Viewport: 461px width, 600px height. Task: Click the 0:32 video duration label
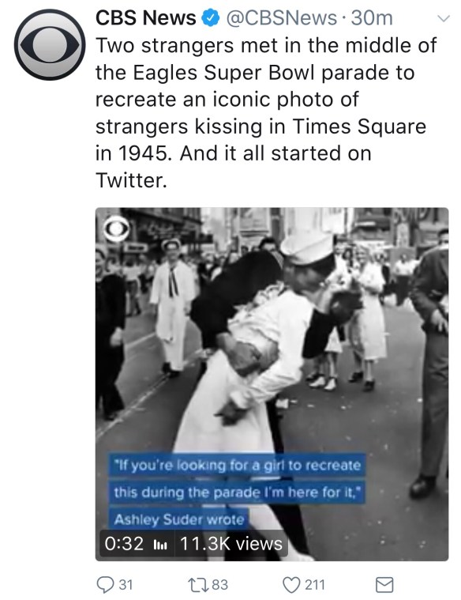pos(124,543)
